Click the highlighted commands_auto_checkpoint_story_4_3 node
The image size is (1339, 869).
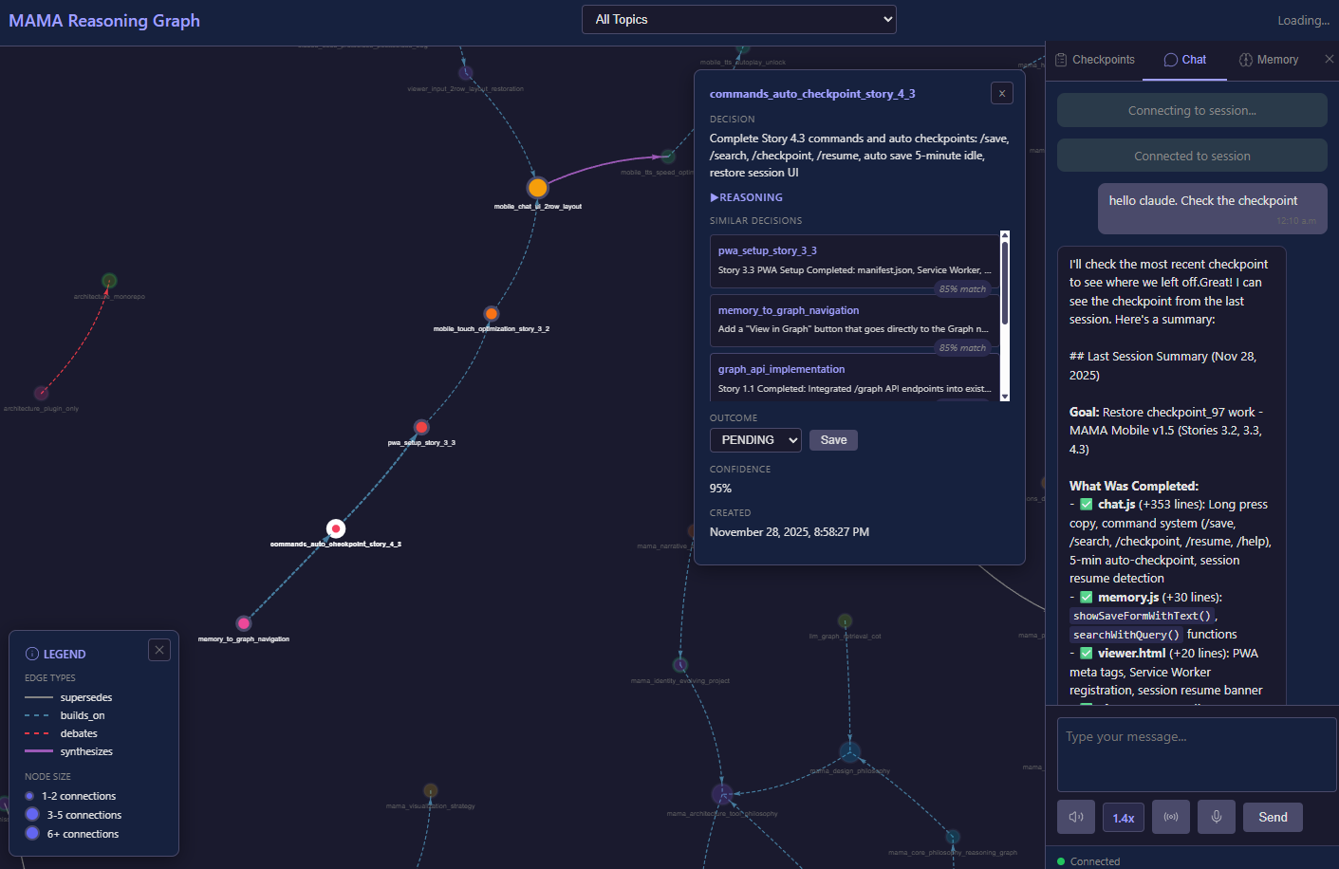(336, 528)
